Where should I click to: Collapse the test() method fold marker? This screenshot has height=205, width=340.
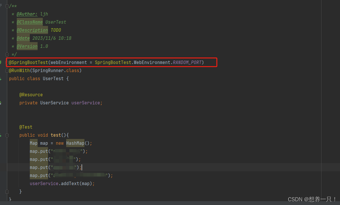(7, 136)
